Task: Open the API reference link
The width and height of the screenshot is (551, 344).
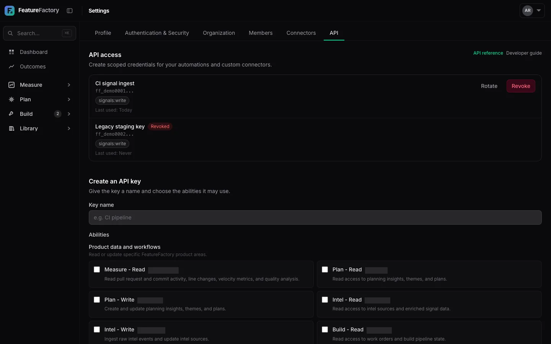Action: tap(488, 53)
